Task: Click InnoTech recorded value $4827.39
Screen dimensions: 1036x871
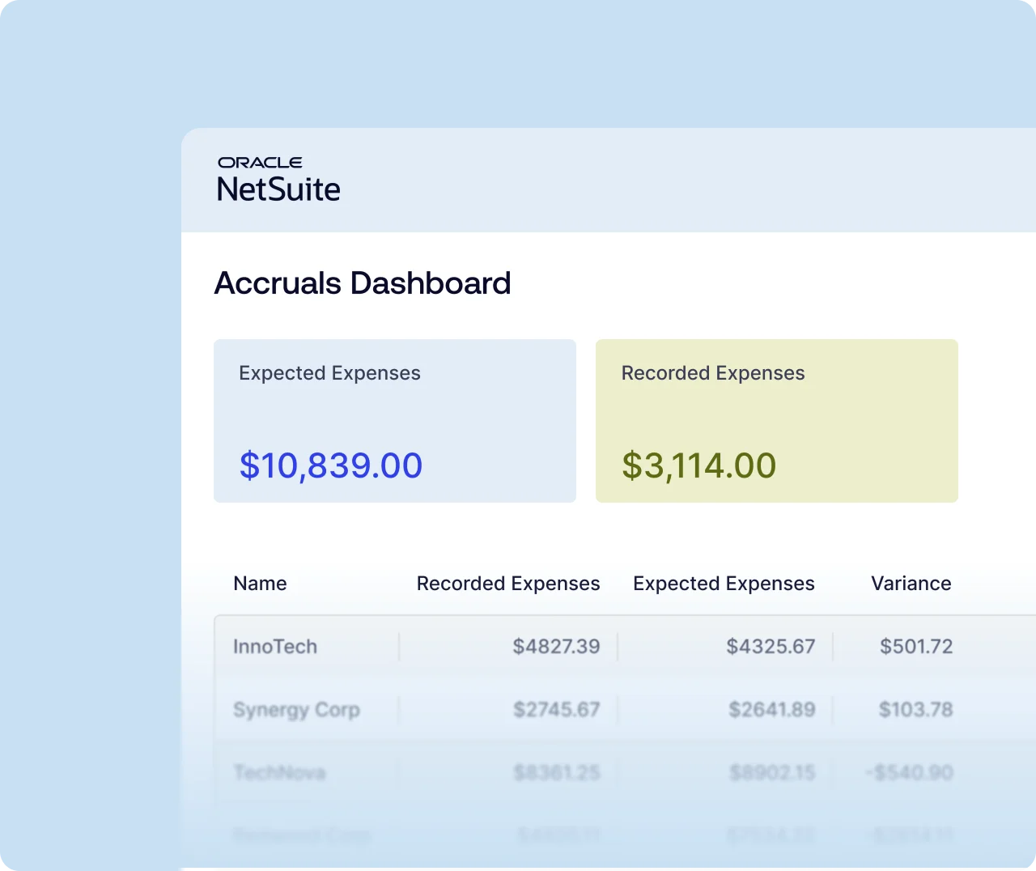Action: point(557,647)
